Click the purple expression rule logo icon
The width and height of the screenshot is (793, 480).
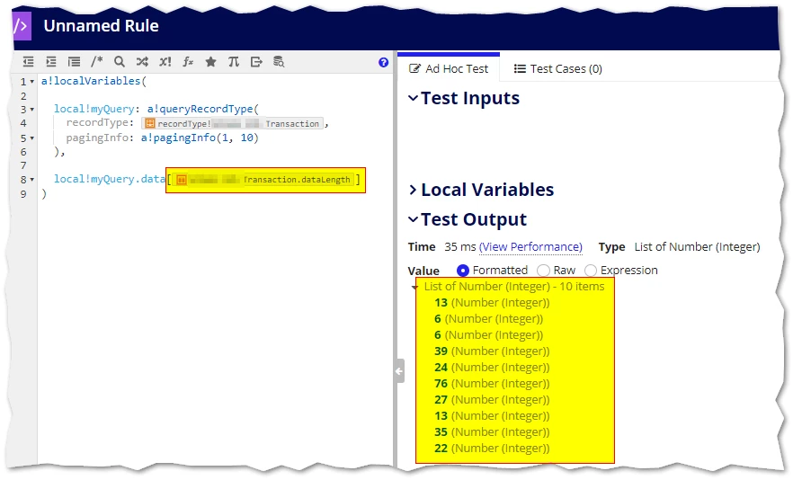22,26
